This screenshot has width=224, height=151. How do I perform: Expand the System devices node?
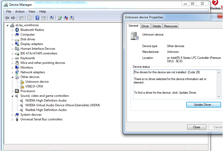click(x=12, y=115)
